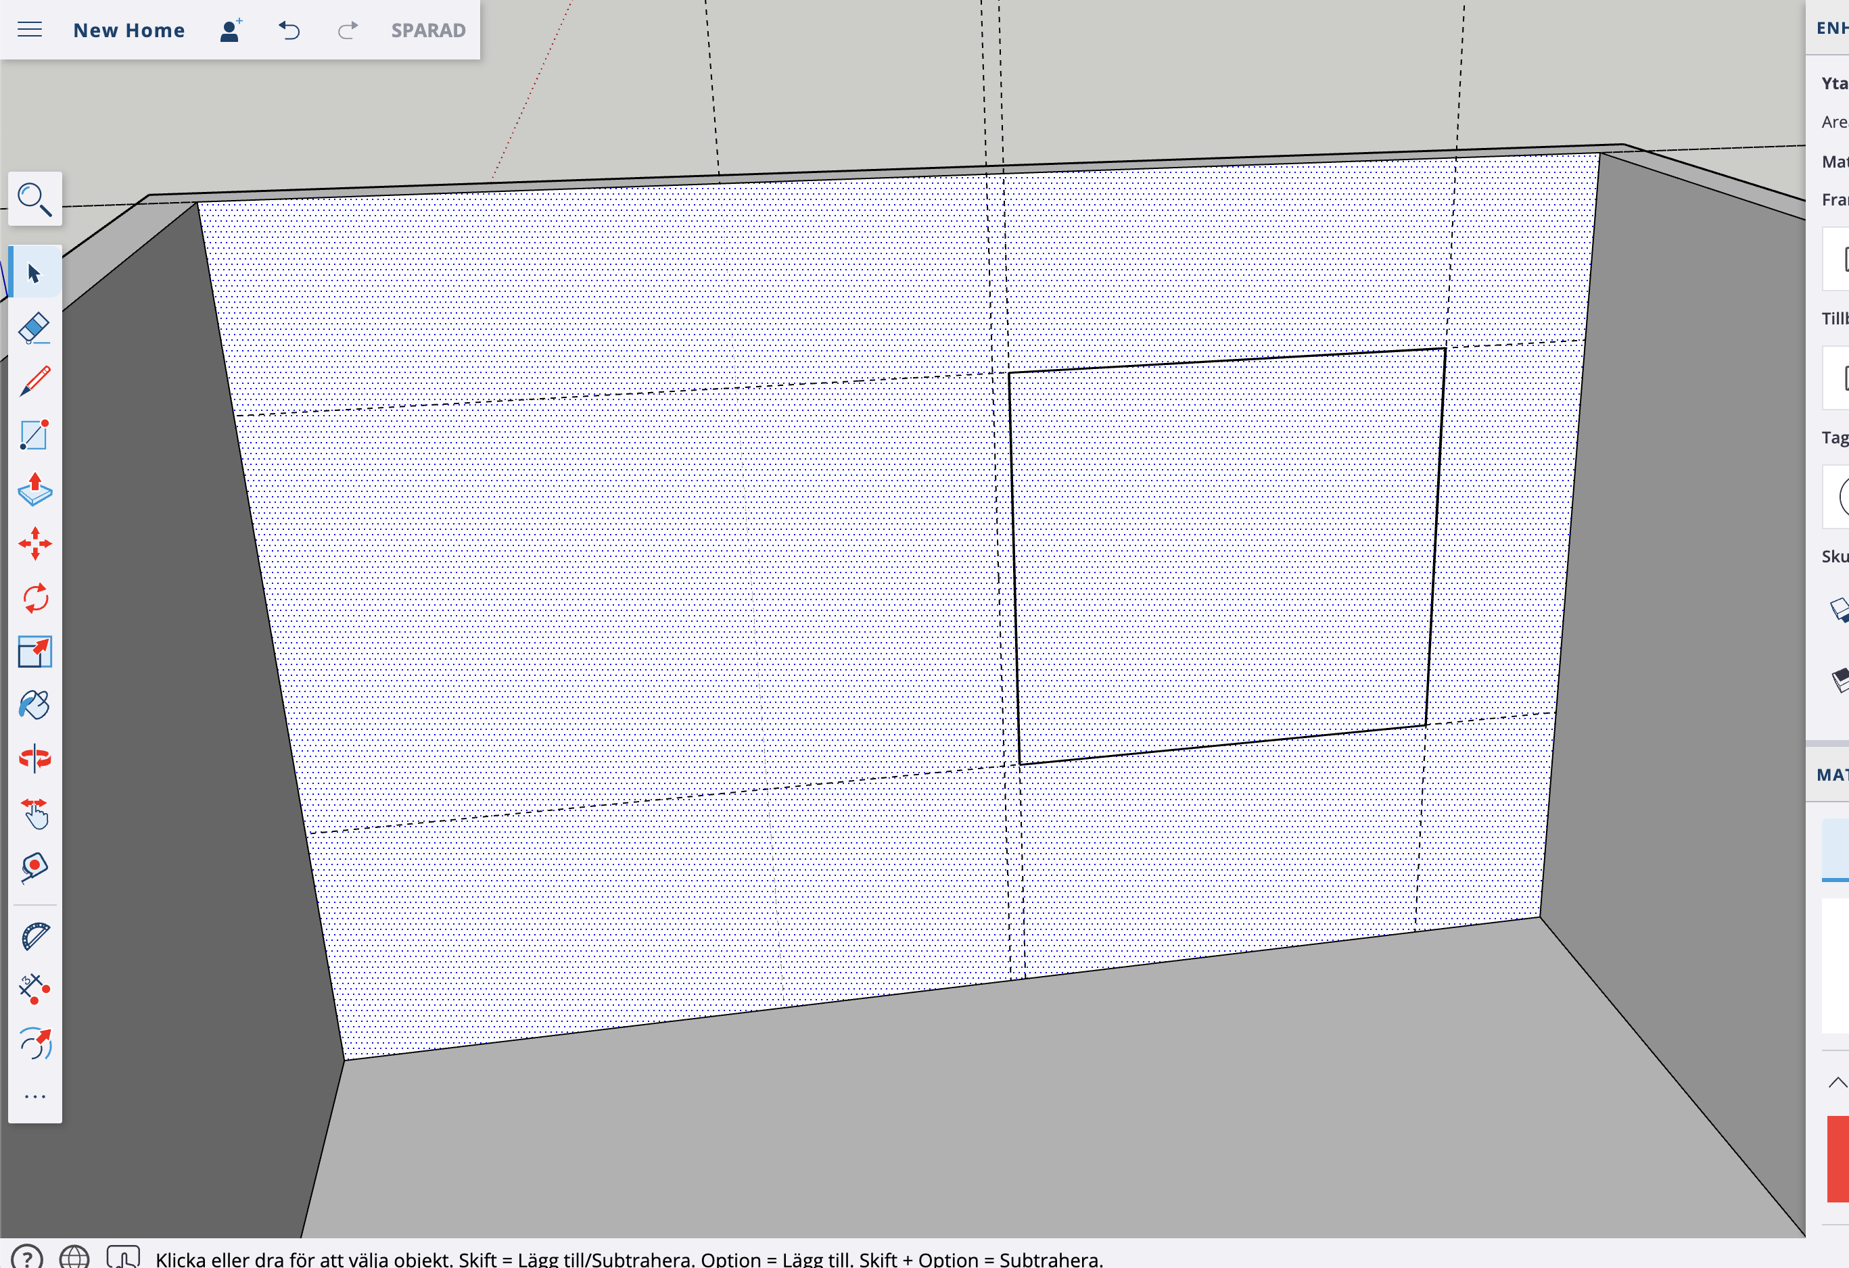This screenshot has width=1849, height=1268.
Task: Toggle the cast shadows icon
Action: click(x=1840, y=610)
